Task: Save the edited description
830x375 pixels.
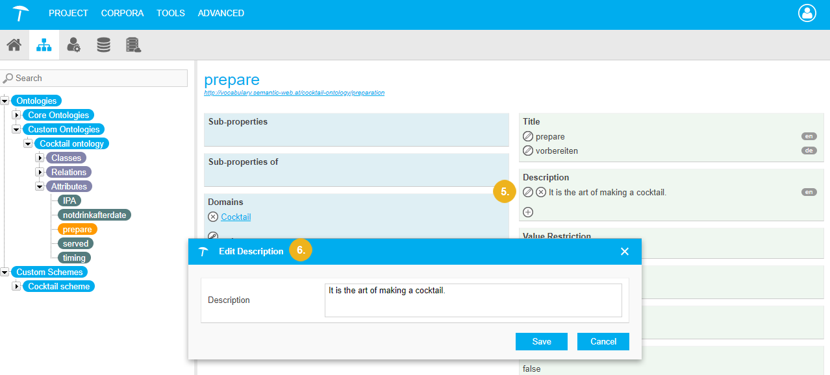Action: coord(541,342)
